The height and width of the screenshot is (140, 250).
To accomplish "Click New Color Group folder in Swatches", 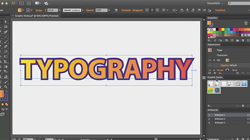I will tap(237, 40).
